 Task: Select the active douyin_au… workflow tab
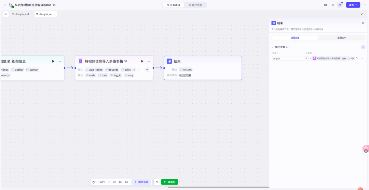pyautogui.click(x=46, y=14)
